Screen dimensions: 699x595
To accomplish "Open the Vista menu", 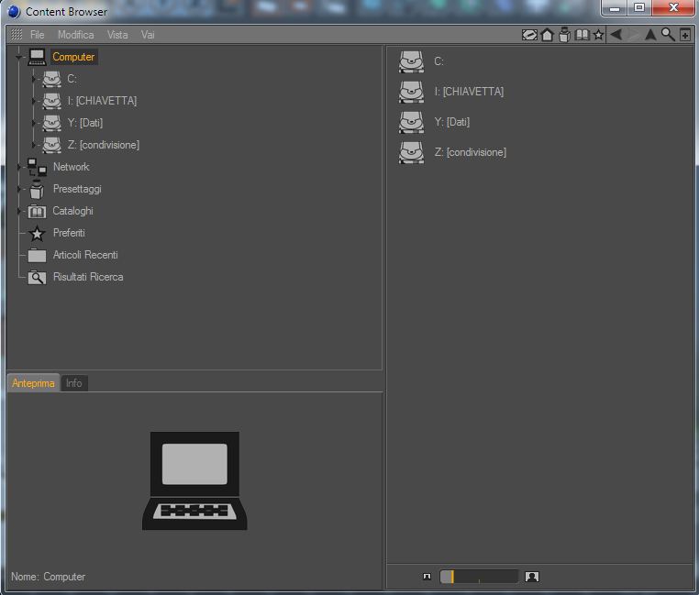I will [x=117, y=35].
